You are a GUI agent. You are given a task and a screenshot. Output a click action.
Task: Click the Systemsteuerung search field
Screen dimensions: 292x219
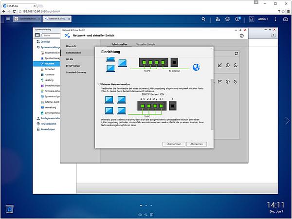point(51,35)
